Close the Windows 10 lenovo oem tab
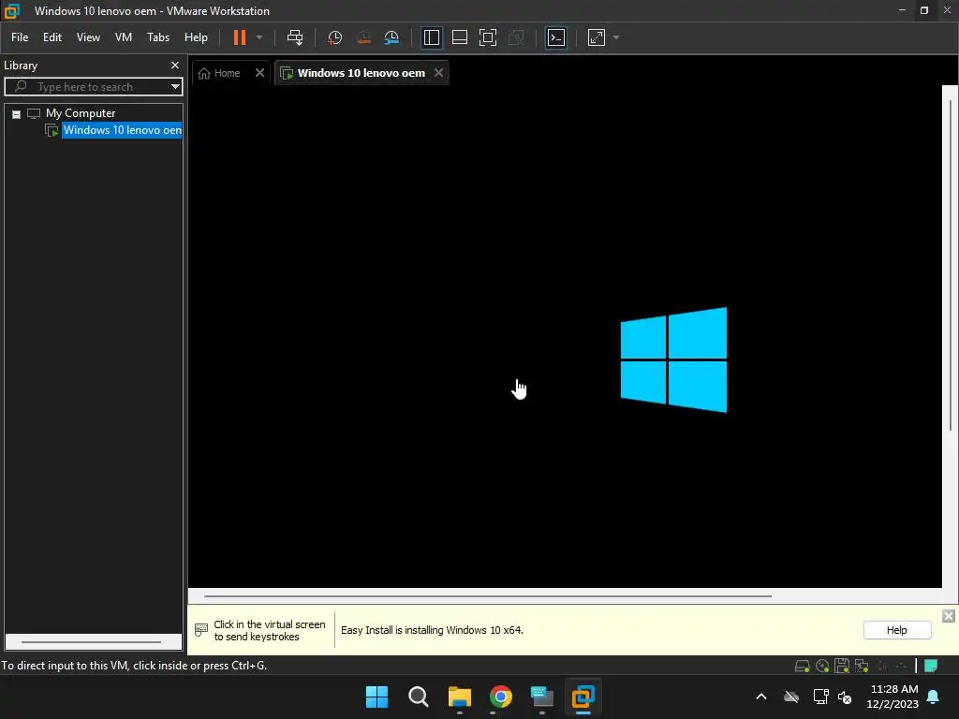Image resolution: width=959 pixels, height=719 pixels. point(438,73)
